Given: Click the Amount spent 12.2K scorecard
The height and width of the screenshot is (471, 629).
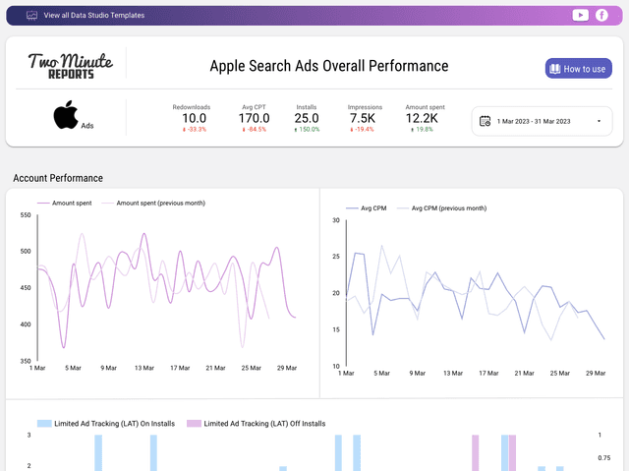Looking at the screenshot, I should 425,118.
